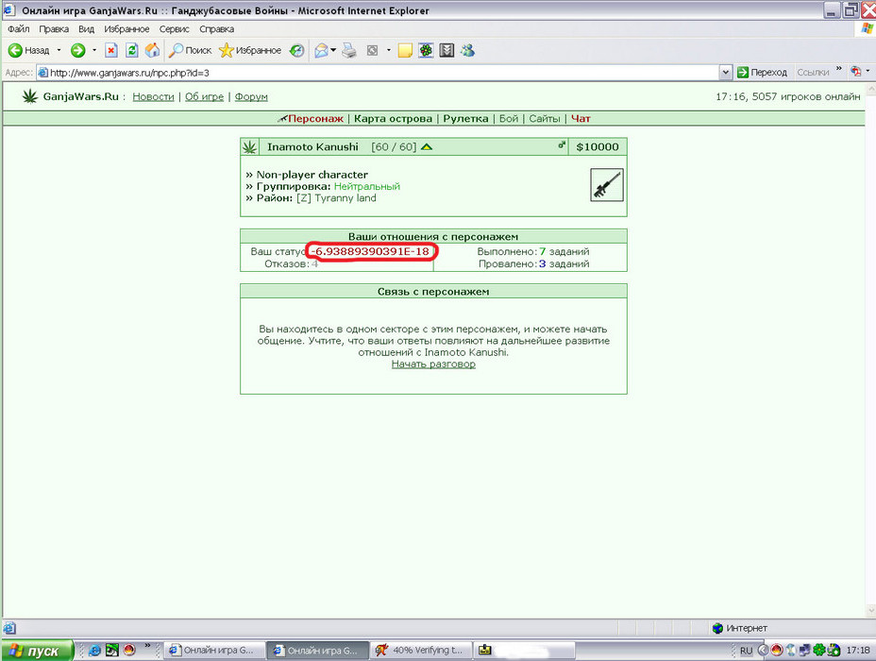Open the Карта острова navigation link
The width and height of the screenshot is (876, 661).
[x=393, y=118]
